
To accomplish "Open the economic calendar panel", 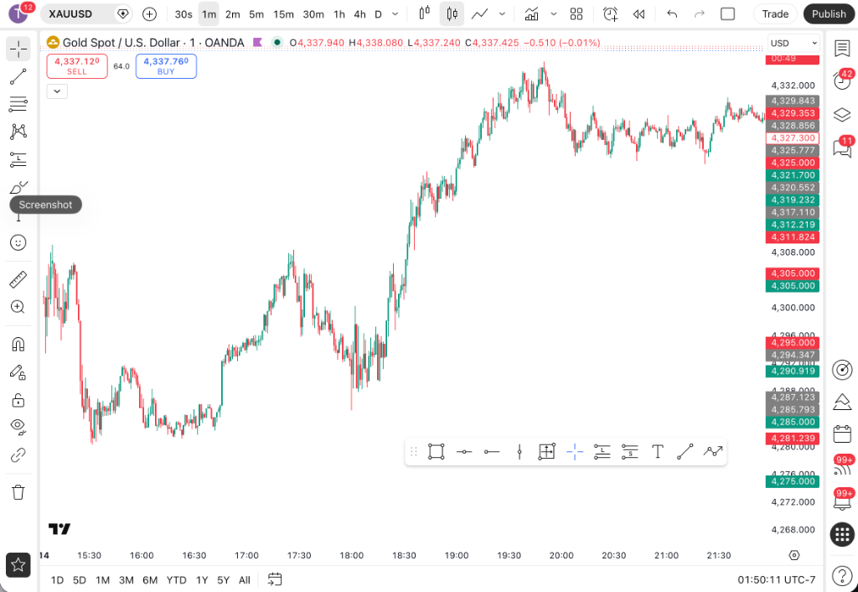I will (x=841, y=434).
